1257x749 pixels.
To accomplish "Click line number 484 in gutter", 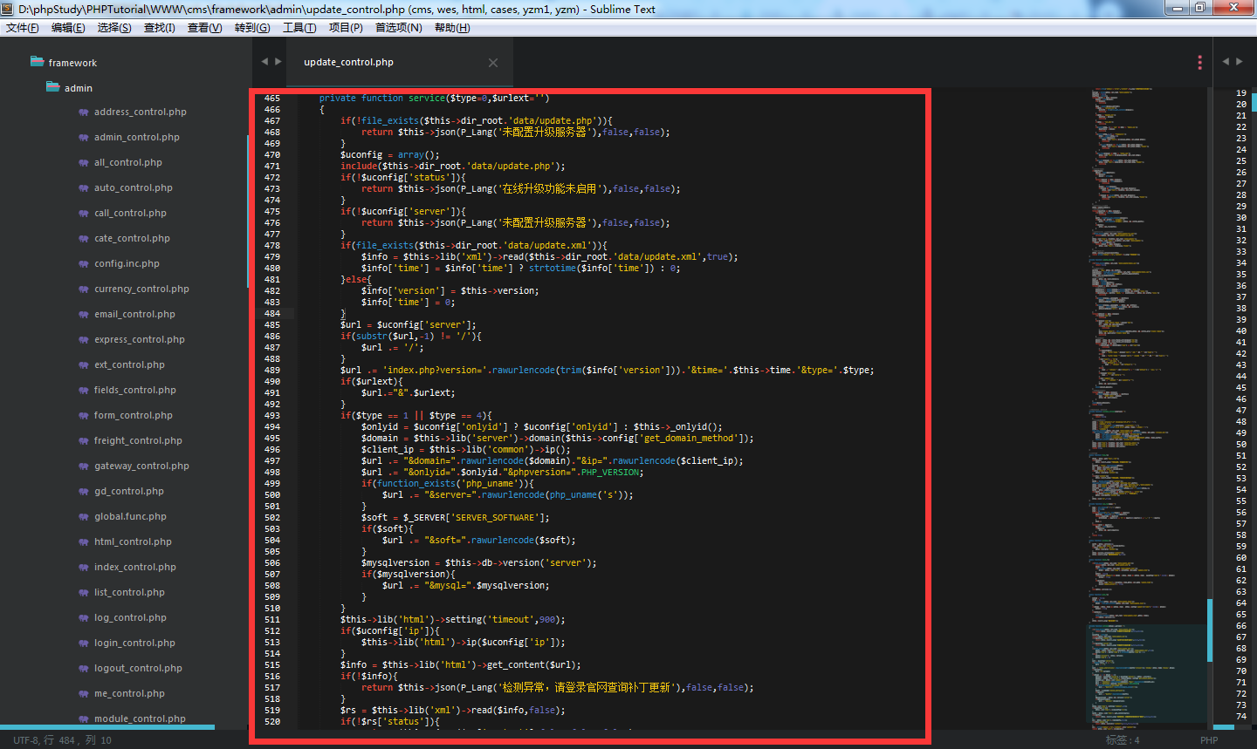I will pyautogui.click(x=272, y=313).
